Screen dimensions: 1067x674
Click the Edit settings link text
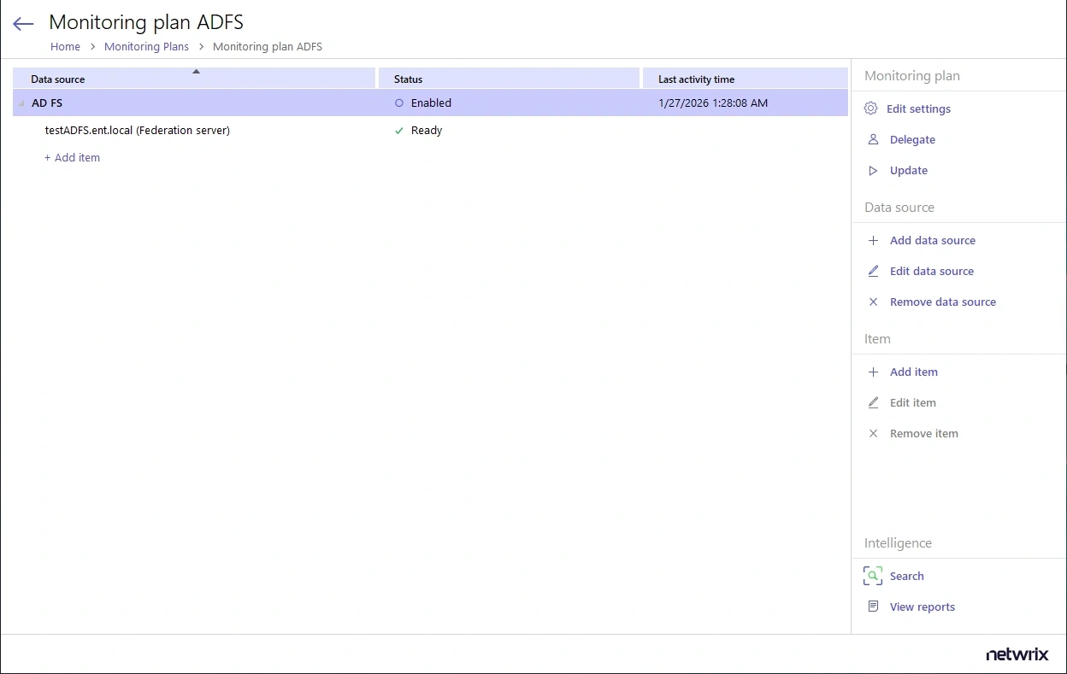(919, 108)
